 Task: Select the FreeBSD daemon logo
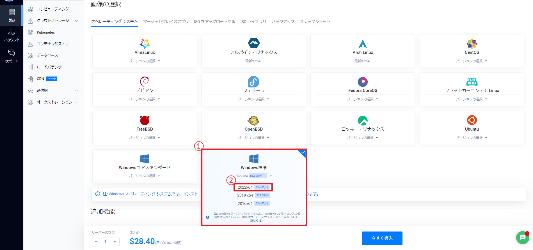(145, 120)
